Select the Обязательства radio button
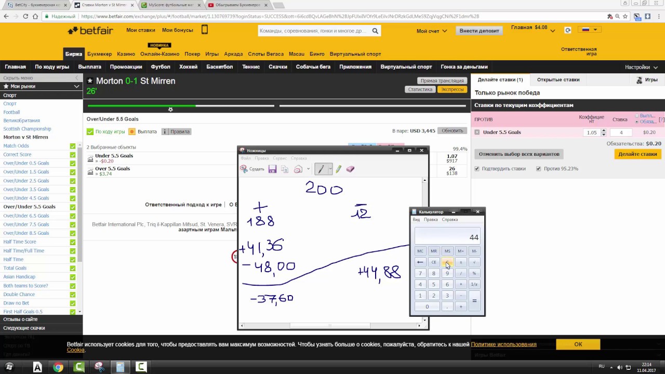The height and width of the screenshot is (374, 665). 637,122
